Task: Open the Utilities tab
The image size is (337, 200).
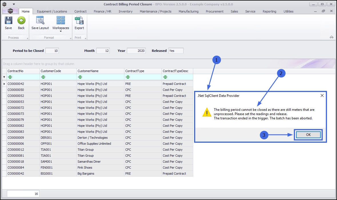Action: [x=288, y=11]
